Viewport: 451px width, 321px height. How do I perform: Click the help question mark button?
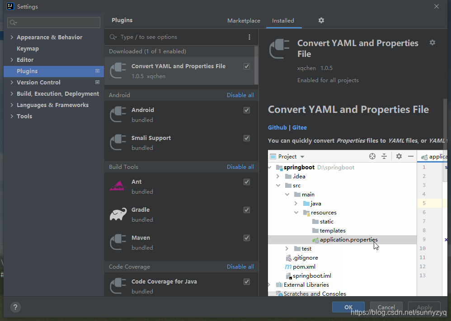tap(15, 307)
